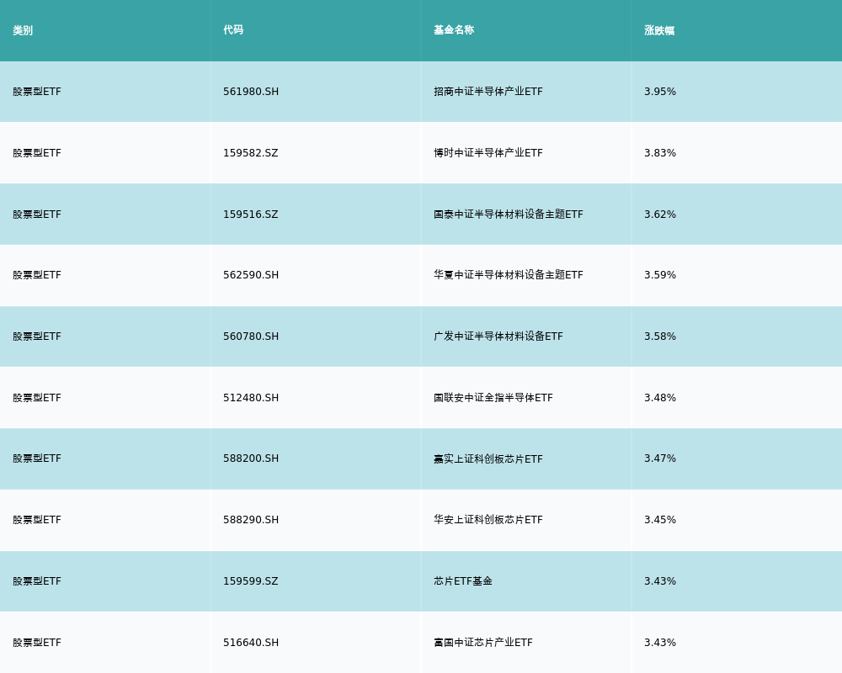
Task: Select the 芯片ETF基金 fund name
Action: tap(463, 581)
